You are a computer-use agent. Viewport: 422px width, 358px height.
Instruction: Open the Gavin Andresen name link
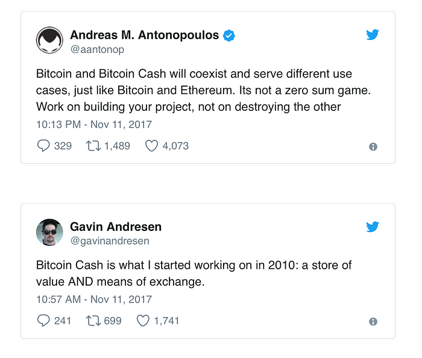[x=116, y=227]
